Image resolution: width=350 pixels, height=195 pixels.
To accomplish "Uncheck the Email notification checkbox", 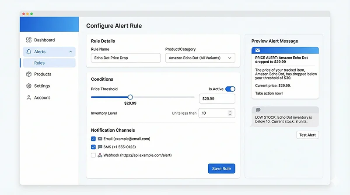I will (x=93, y=139).
